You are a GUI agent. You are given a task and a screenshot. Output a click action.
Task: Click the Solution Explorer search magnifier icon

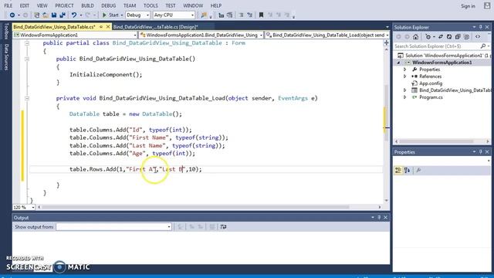[x=483, y=46]
